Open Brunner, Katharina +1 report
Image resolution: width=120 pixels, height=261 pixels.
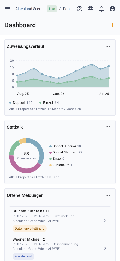[x=60, y=221]
